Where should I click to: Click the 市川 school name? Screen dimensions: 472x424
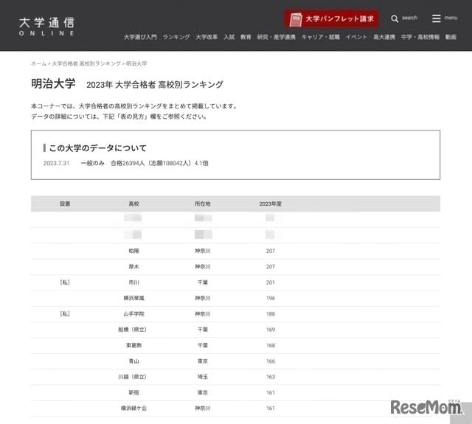(134, 282)
